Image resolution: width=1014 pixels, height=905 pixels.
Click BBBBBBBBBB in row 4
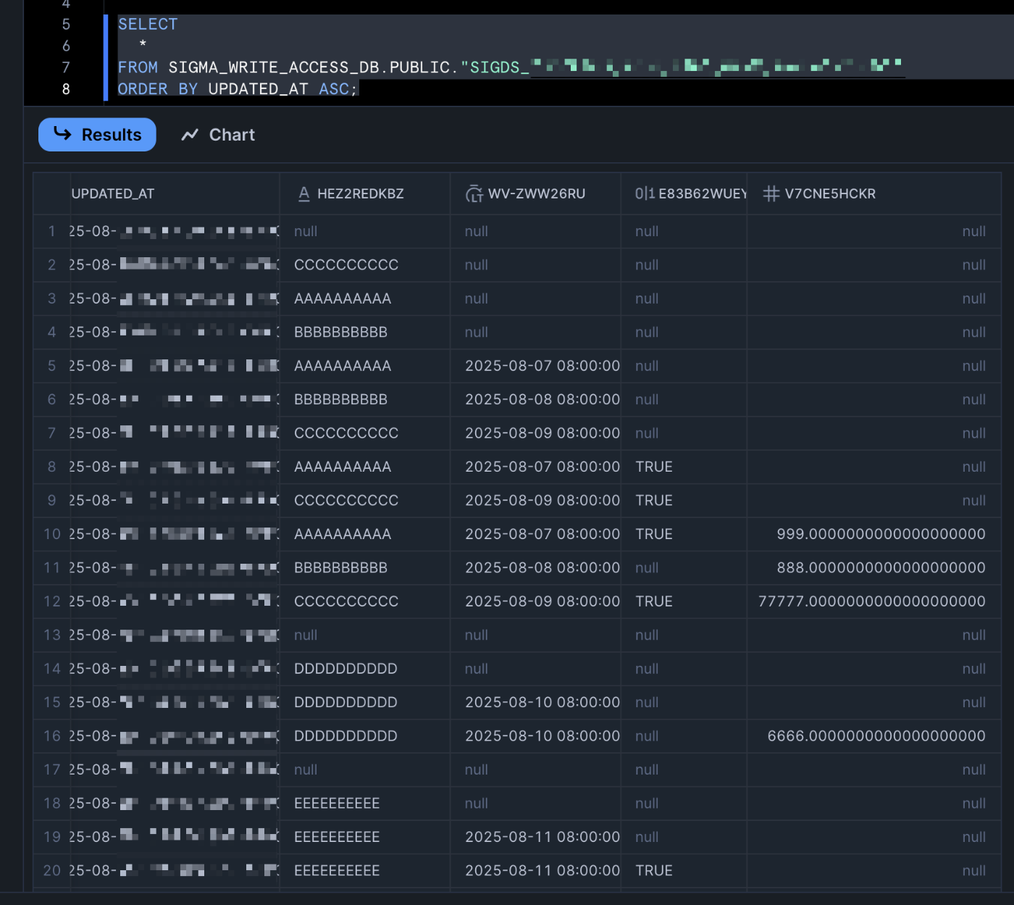coord(340,332)
